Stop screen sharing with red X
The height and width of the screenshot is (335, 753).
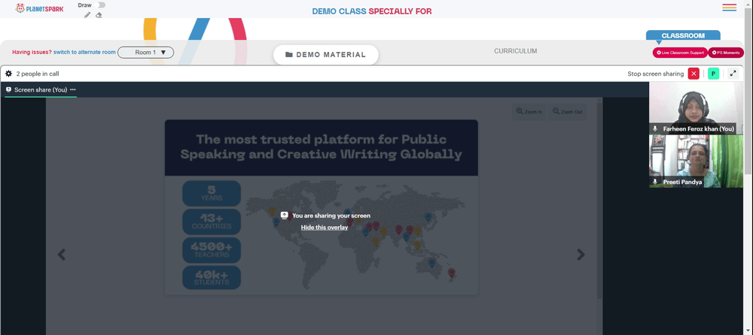point(694,74)
